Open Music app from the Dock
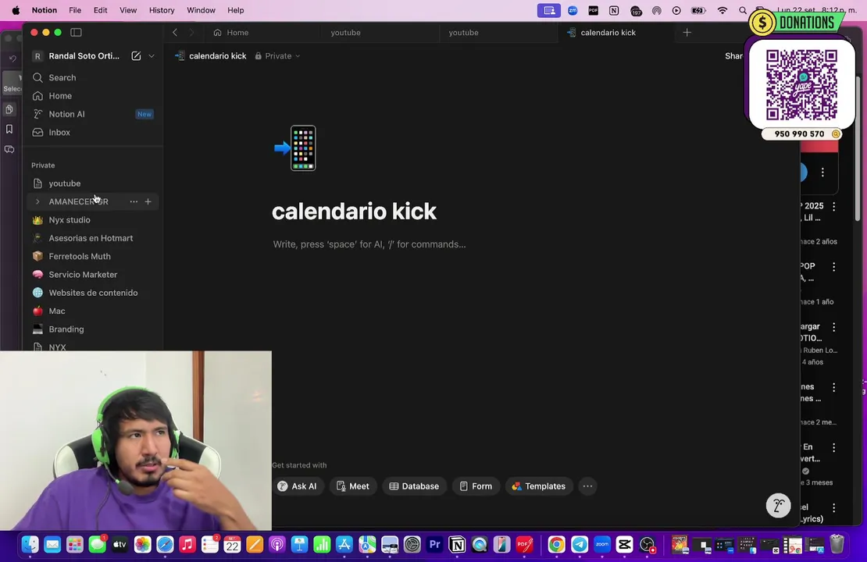 click(187, 545)
